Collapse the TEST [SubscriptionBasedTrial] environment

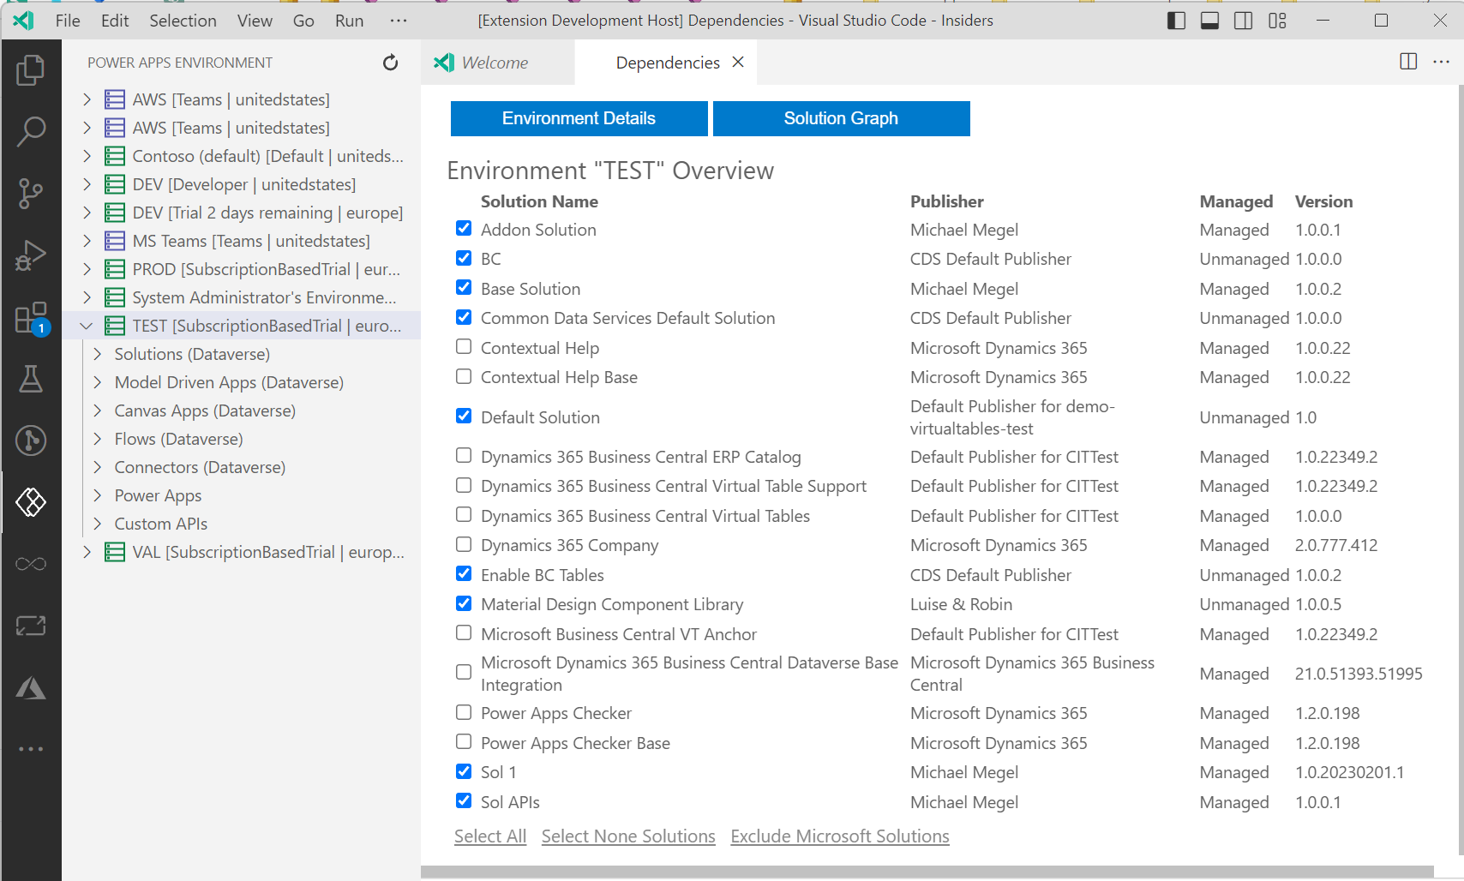pyautogui.click(x=87, y=326)
